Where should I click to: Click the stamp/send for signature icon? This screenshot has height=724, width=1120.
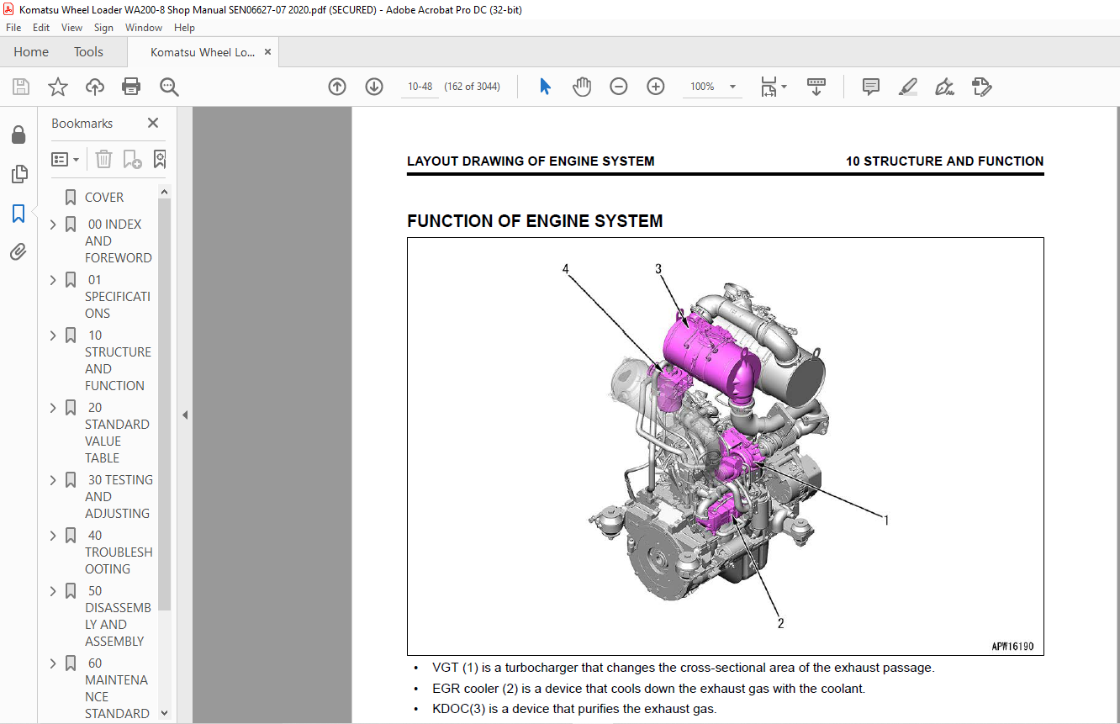click(981, 87)
